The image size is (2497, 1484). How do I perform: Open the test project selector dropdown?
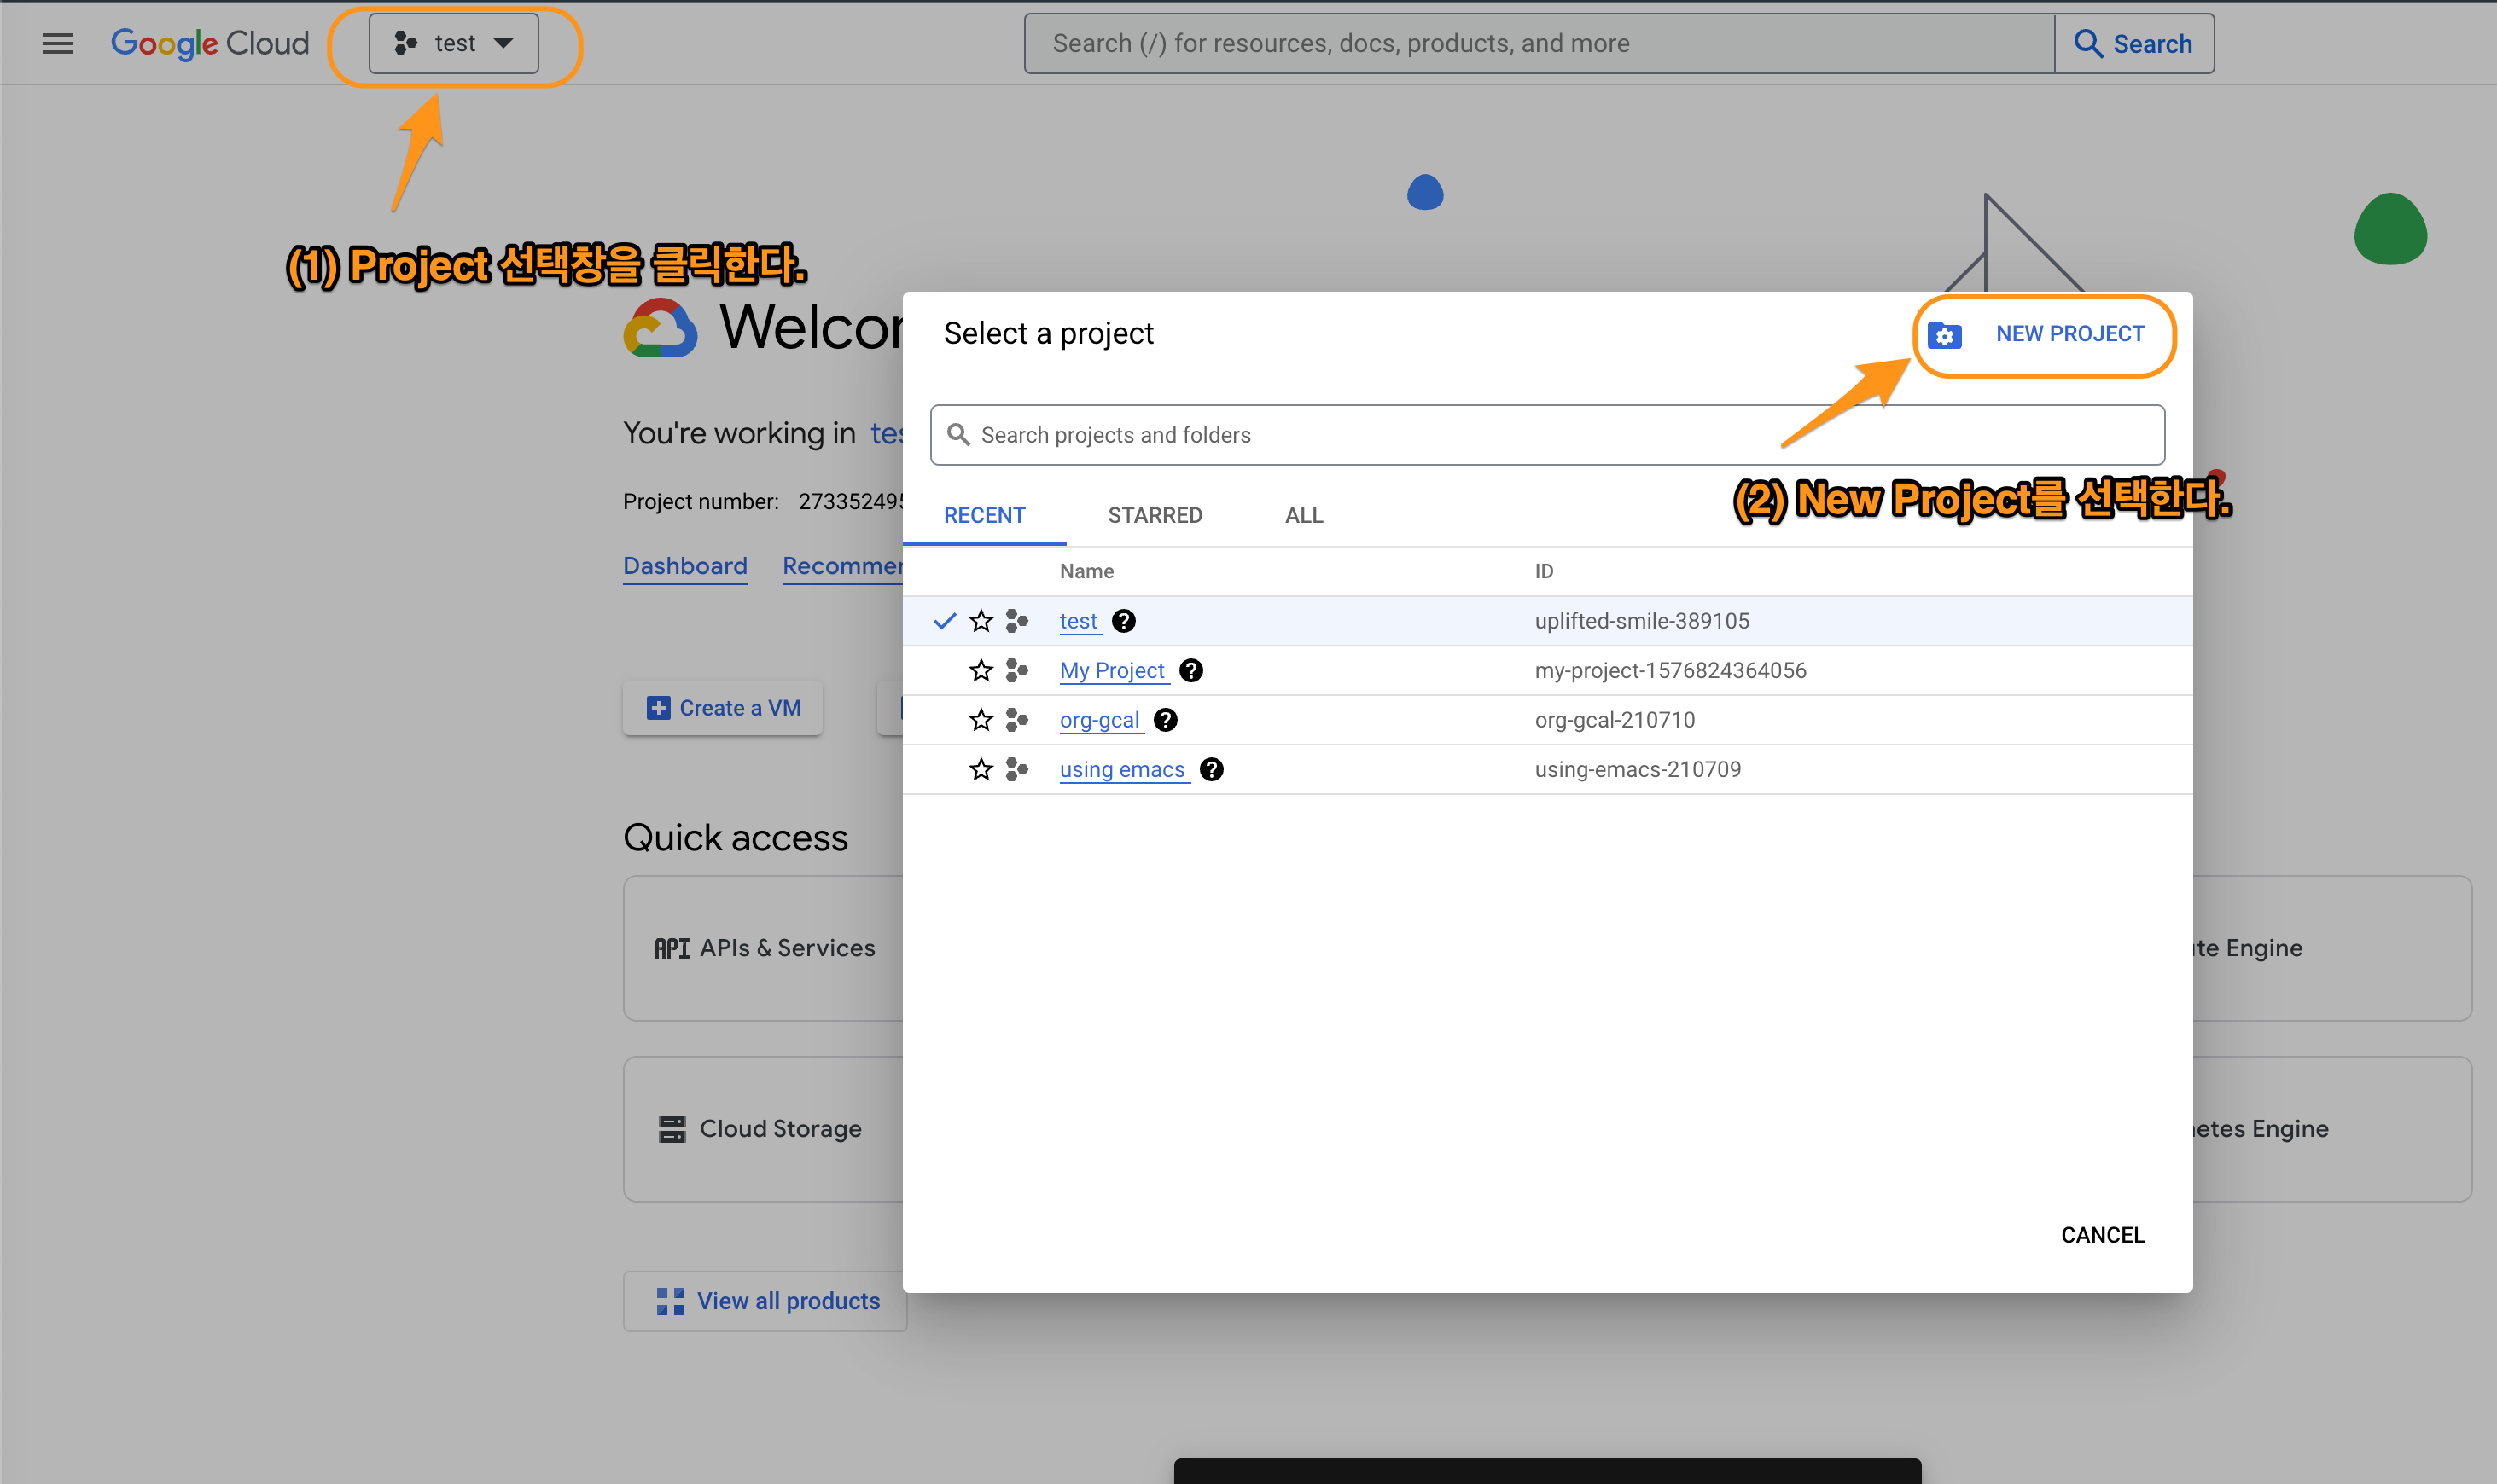(x=453, y=43)
